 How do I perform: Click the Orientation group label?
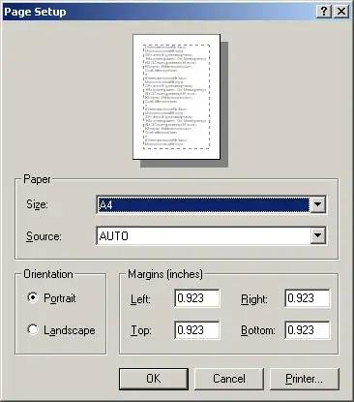coord(48,274)
